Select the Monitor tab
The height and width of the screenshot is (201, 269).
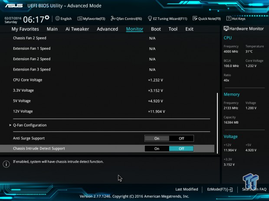pyautogui.click(x=134, y=29)
